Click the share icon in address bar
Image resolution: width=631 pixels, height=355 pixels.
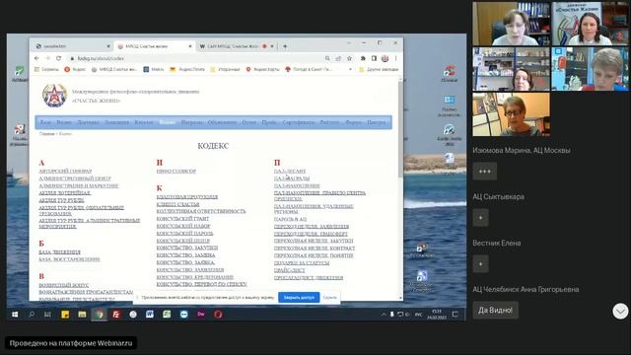coord(338,58)
